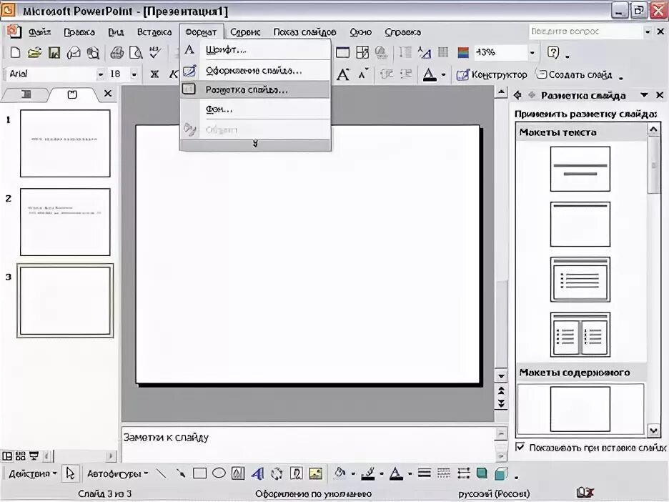Click the Print icon in toolbar
669x502 pixels.
[117, 53]
